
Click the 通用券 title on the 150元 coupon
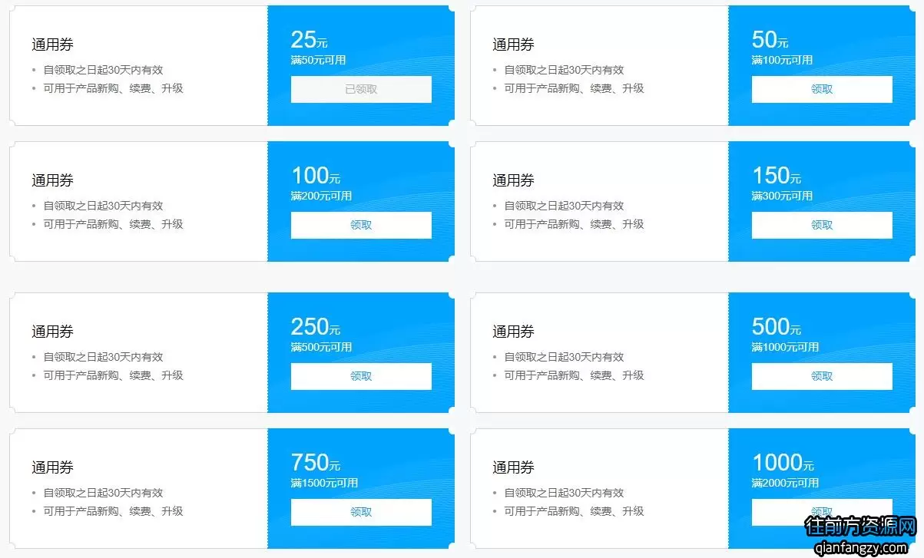point(513,180)
